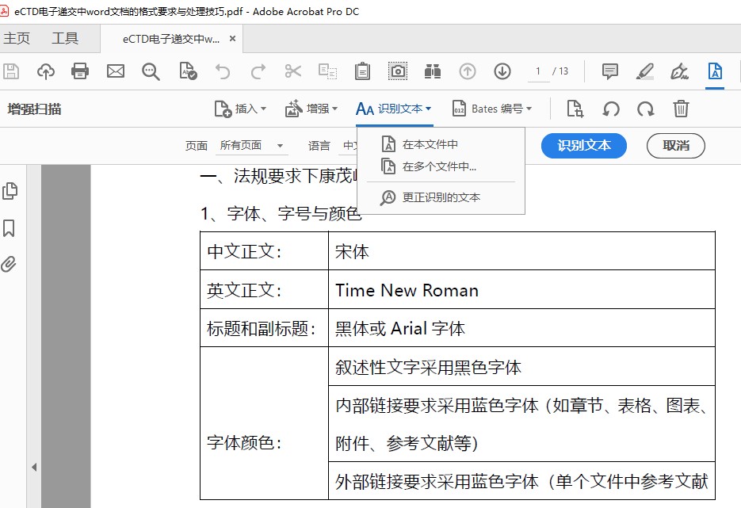Click the trash delete icon
The image size is (741, 508).
[x=681, y=109]
